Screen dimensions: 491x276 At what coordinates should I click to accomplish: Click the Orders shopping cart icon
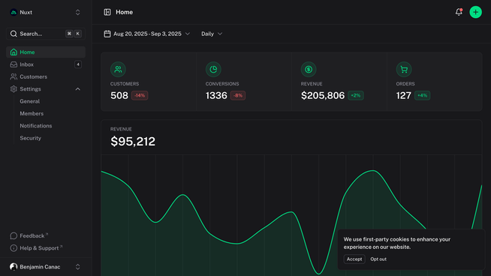point(404,70)
